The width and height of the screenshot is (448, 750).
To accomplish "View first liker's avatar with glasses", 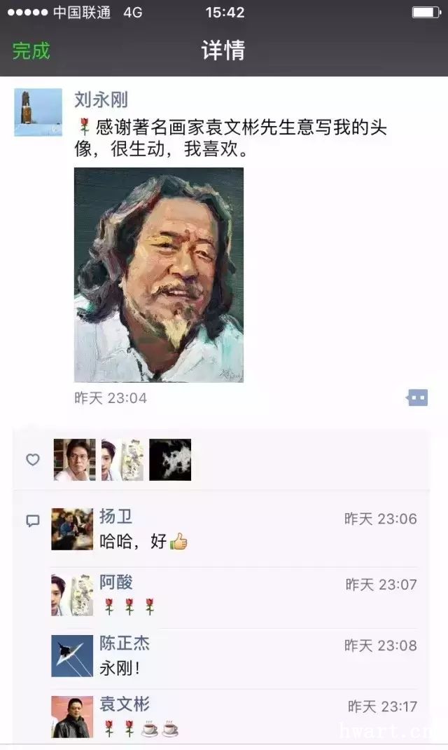I will tap(74, 460).
